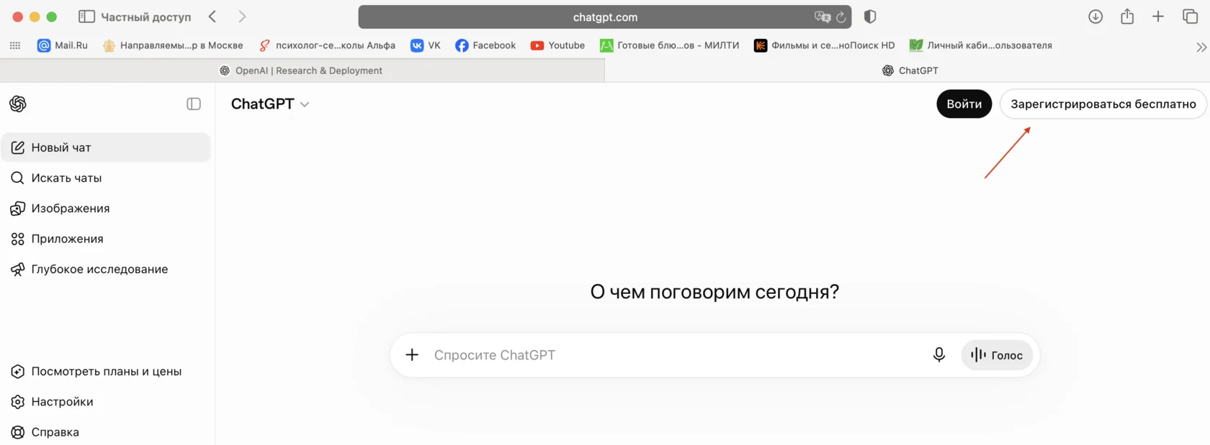
Task: Open Справка help item
Action: click(106, 431)
